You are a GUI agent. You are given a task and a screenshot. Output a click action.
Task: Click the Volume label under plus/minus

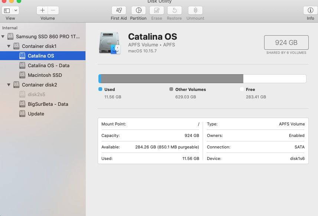[x=48, y=18]
